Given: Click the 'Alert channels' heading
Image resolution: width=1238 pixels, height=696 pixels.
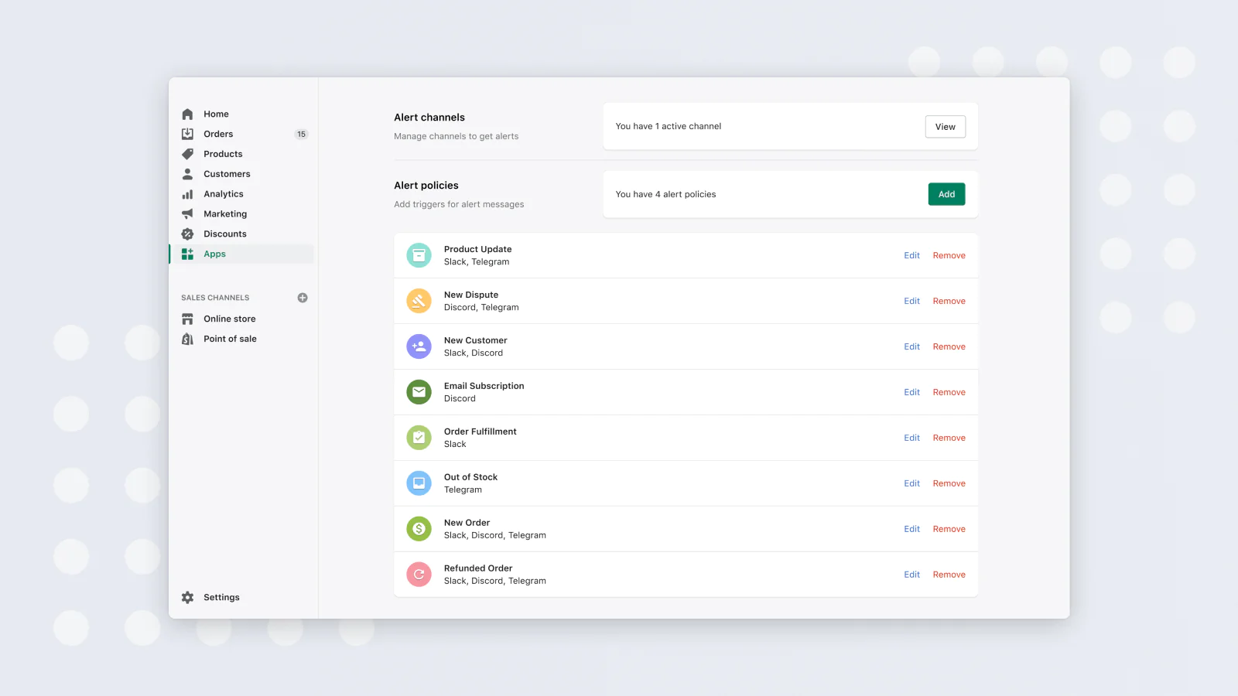Looking at the screenshot, I should pyautogui.click(x=429, y=118).
